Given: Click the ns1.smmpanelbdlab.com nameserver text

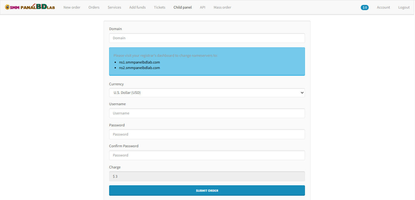Looking at the screenshot, I should pyautogui.click(x=139, y=62).
